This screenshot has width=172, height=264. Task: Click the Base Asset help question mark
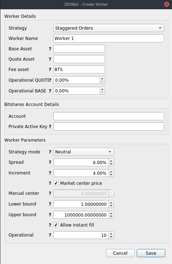coord(50,49)
